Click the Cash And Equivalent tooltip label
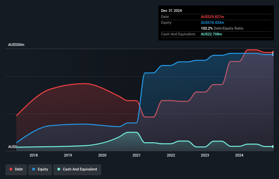 (178, 34)
